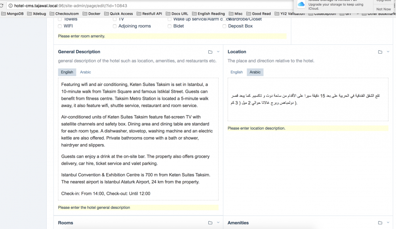
Task: Open site info icon in address bar
Action: click(x=11, y=6)
